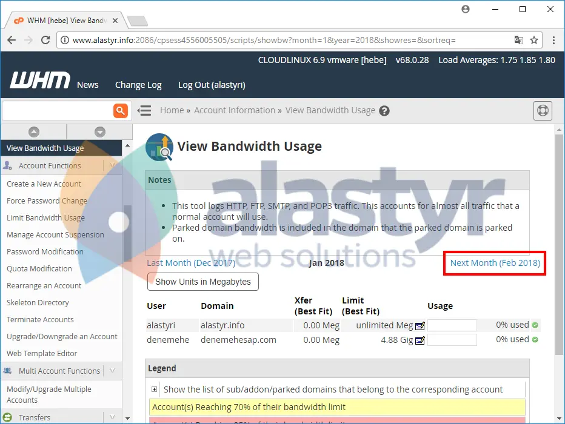Click the support lifesaver icon
565x424 pixels.
(x=543, y=110)
